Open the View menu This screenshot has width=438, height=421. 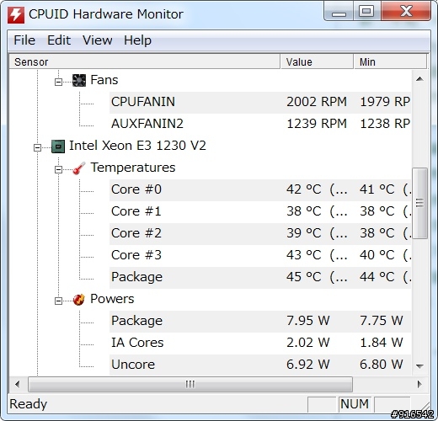98,40
